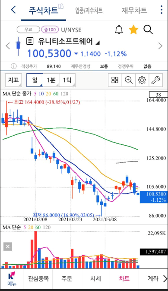Switch to the 재무차트 tab

point(134,10)
